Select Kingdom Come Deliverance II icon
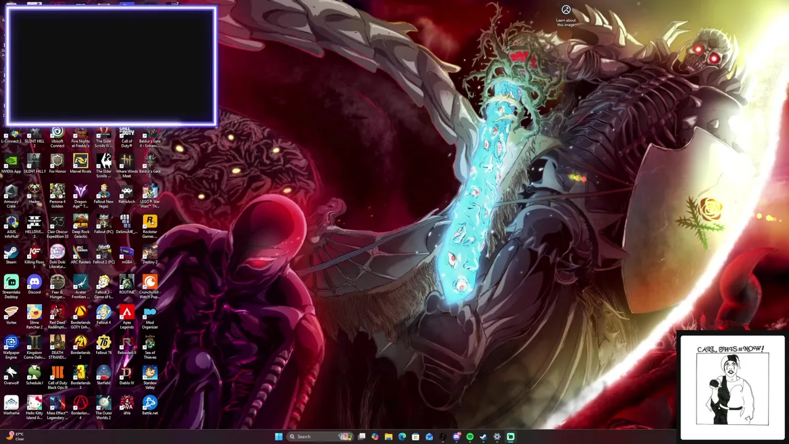 click(x=34, y=348)
